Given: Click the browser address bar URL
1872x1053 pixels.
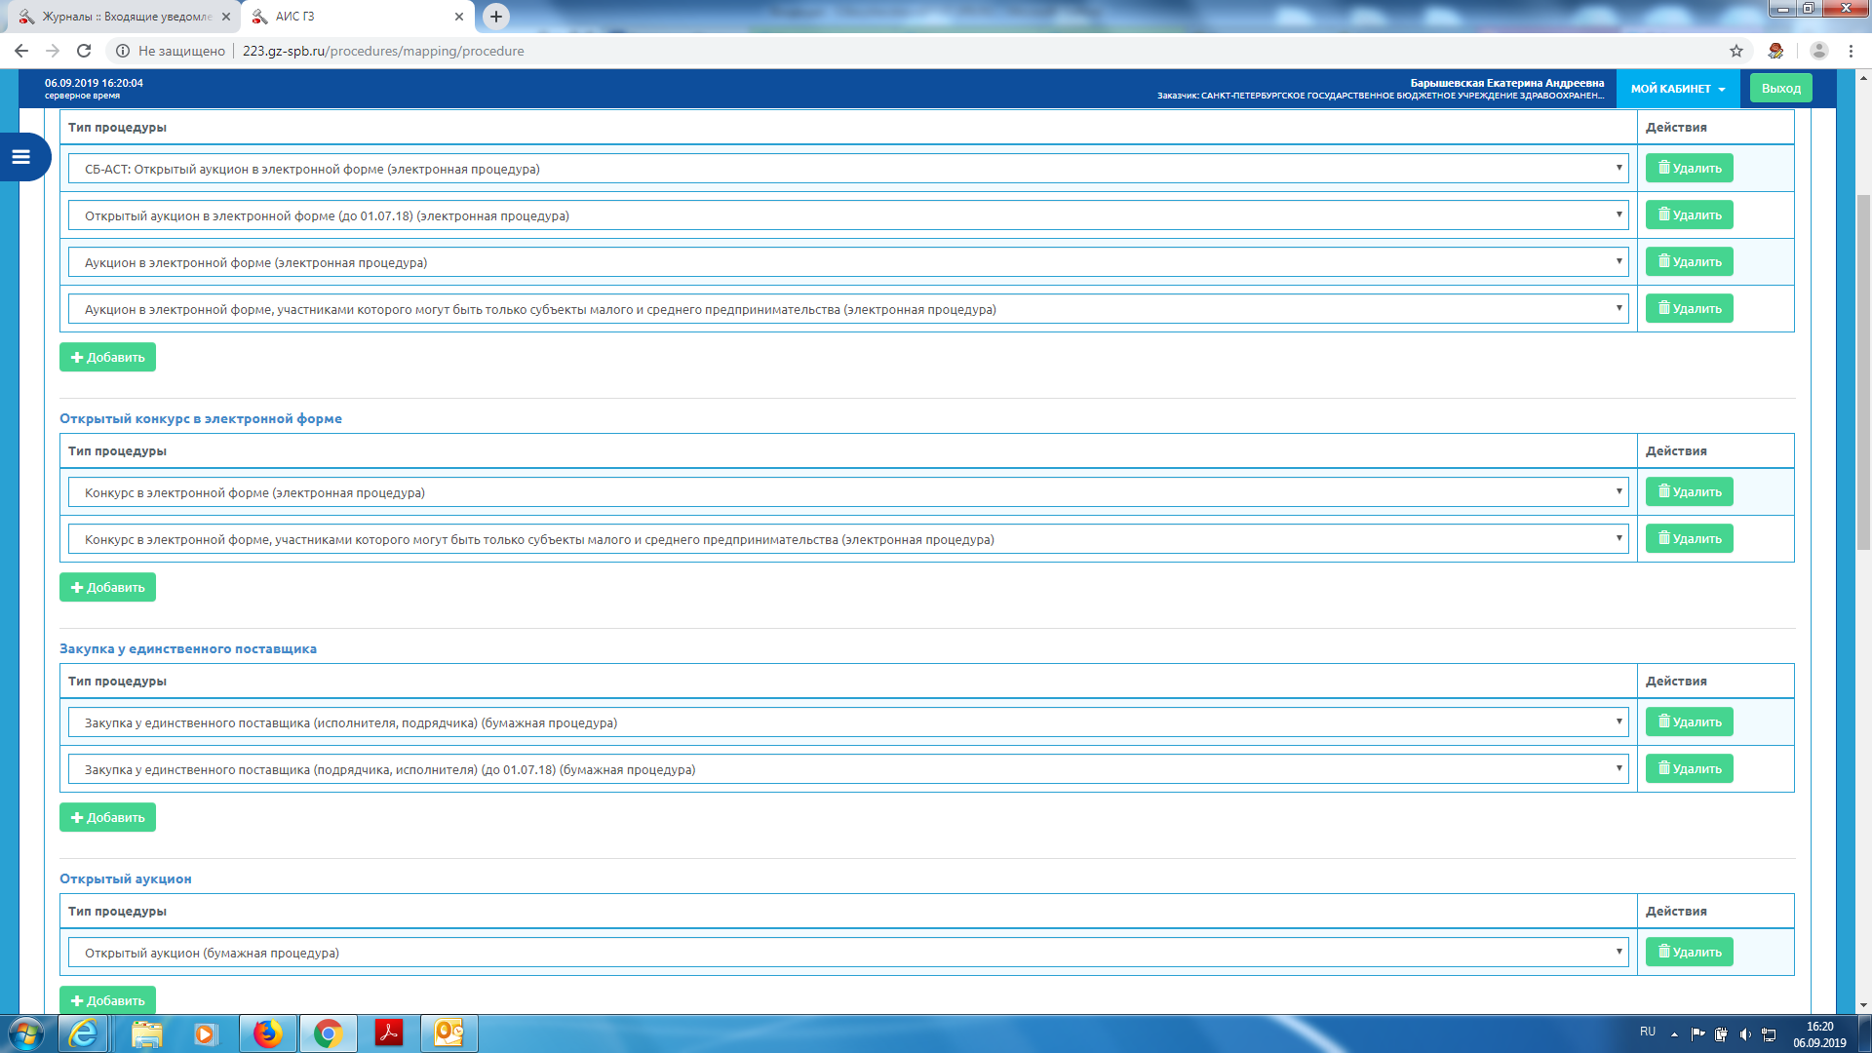Looking at the screenshot, I should 382,51.
